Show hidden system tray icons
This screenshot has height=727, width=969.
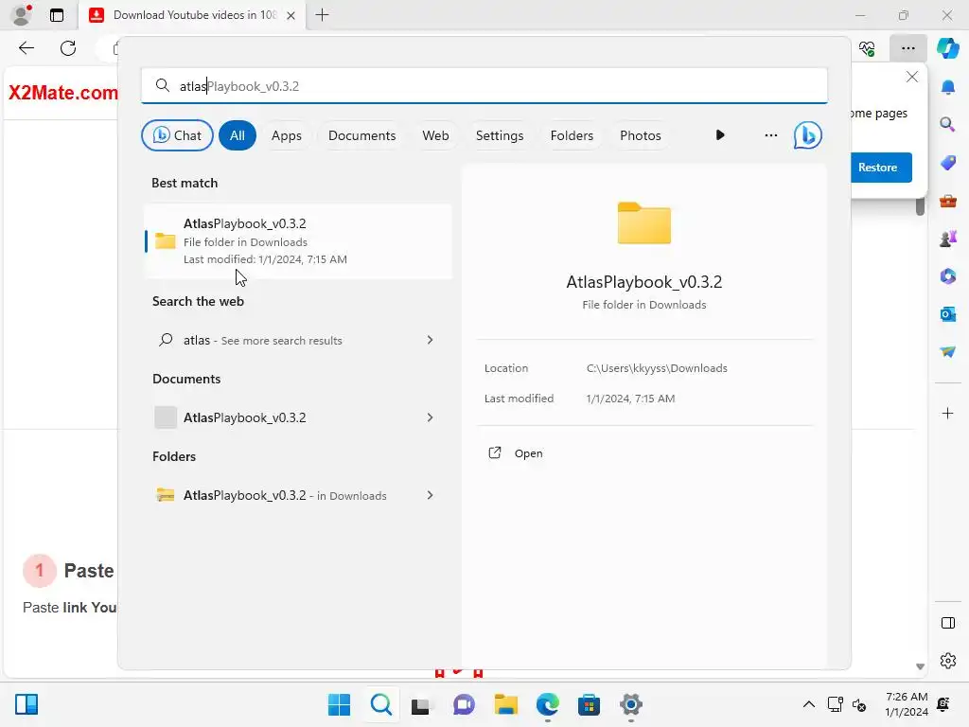[x=808, y=704]
